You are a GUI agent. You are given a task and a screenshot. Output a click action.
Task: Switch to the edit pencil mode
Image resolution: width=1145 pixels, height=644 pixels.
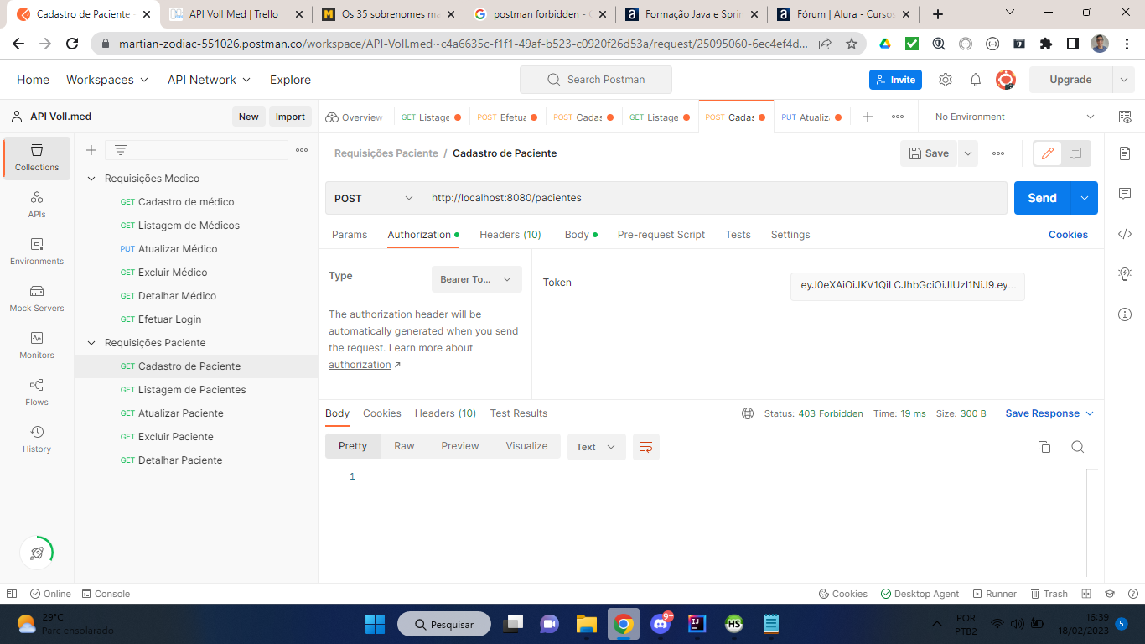tap(1048, 153)
